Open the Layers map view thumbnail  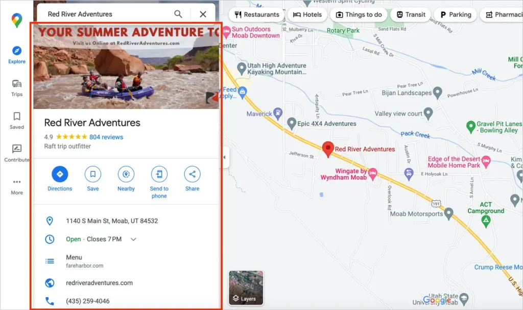click(246, 288)
